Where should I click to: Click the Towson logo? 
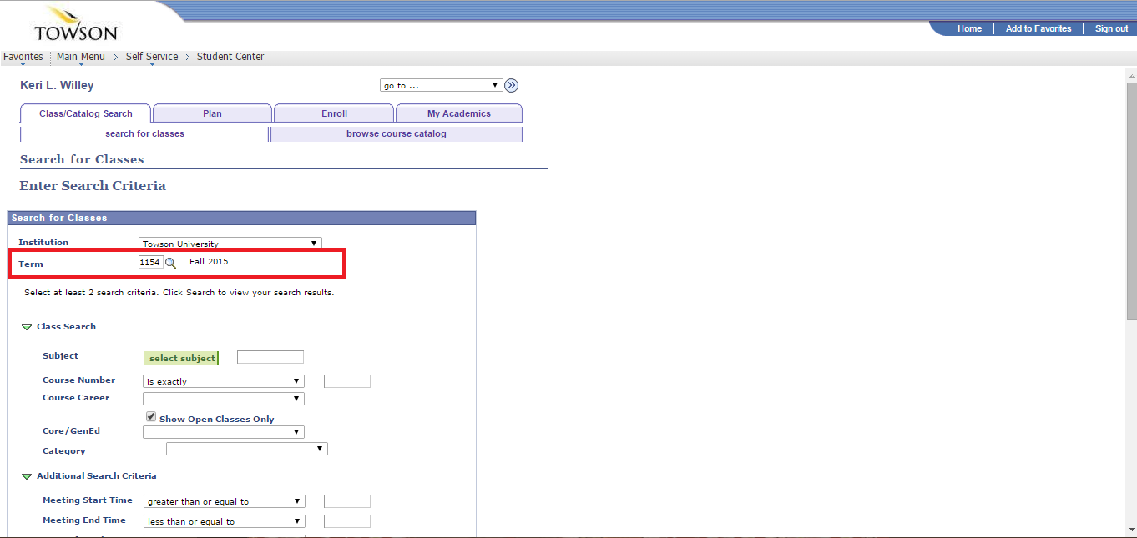pyautogui.click(x=73, y=24)
